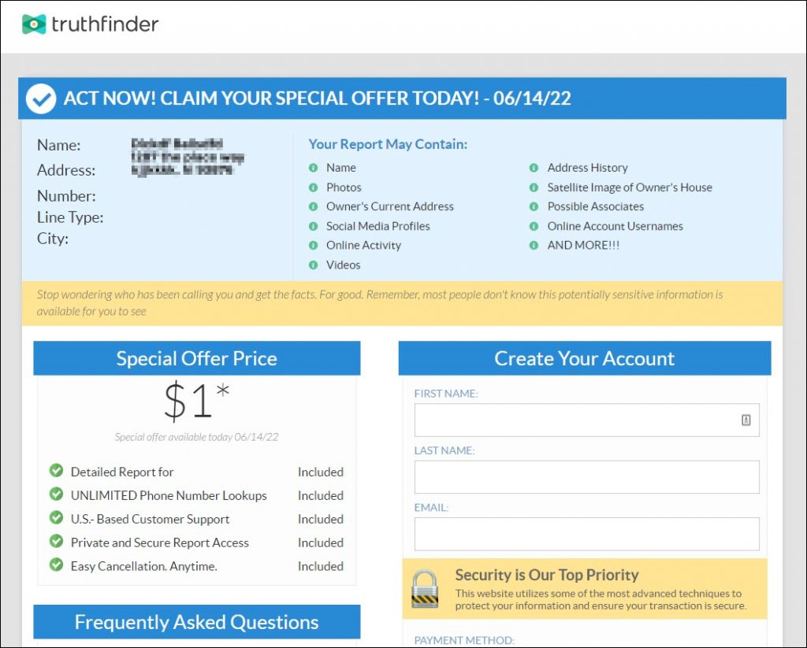Focus the First Name input field
The image size is (807, 648).
[x=586, y=420]
